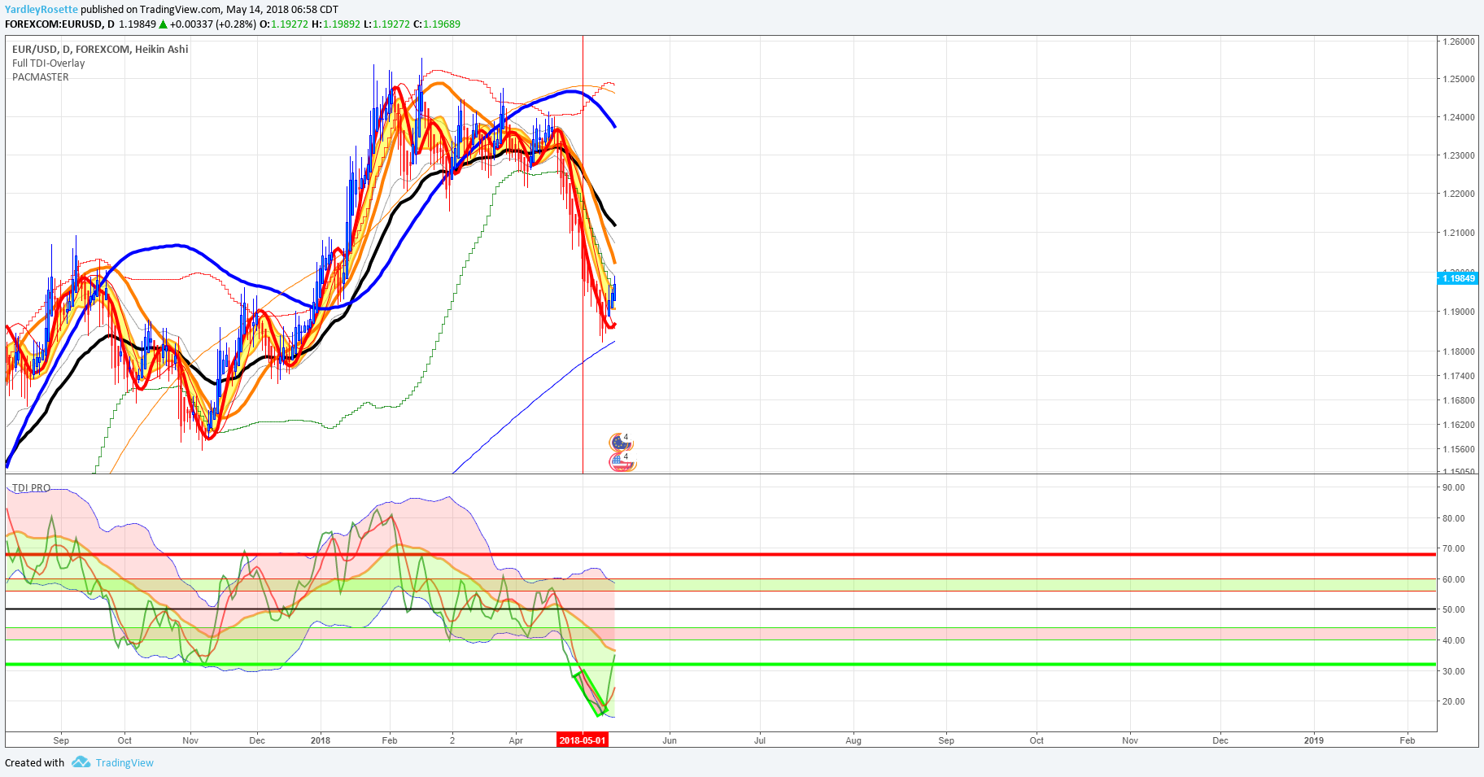Click the 80.00 TDI scale label
This screenshot has width=1484, height=777.
pyautogui.click(x=1453, y=519)
